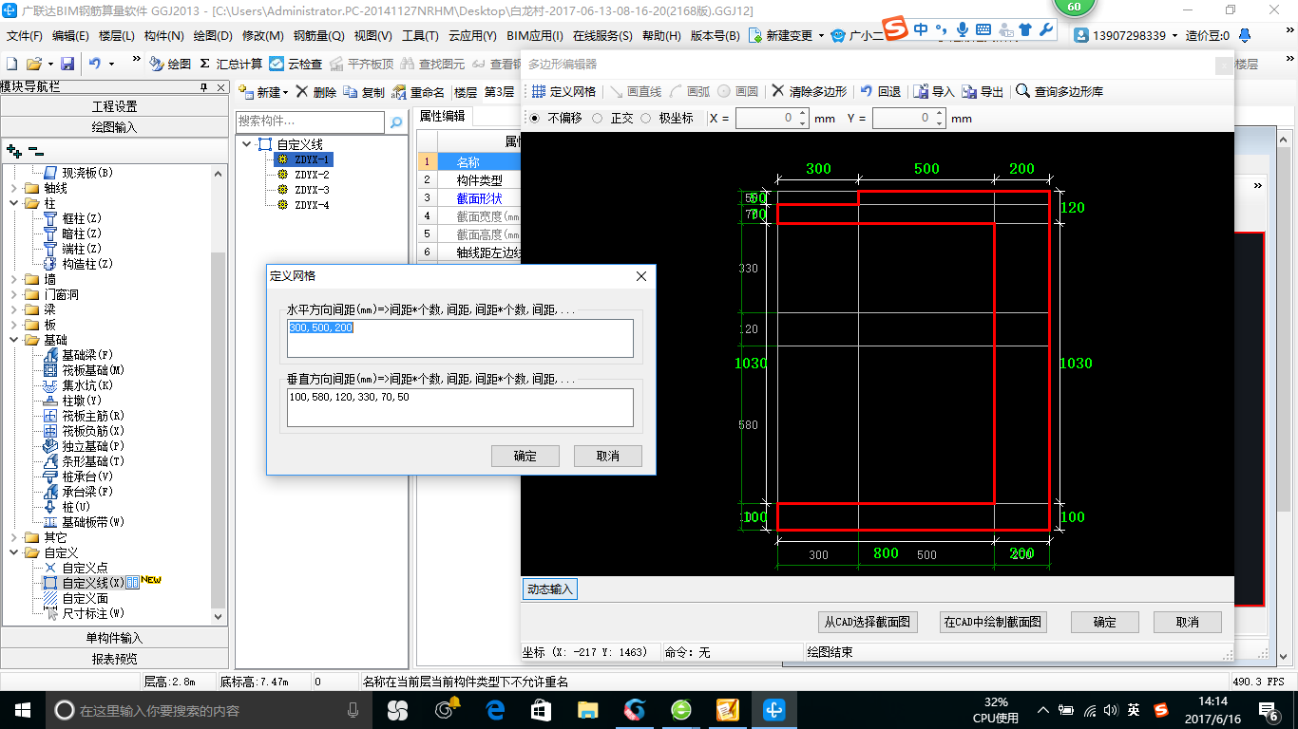Click the 重命名 rename icon
This screenshot has width=1298, height=729.
pyautogui.click(x=401, y=92)
